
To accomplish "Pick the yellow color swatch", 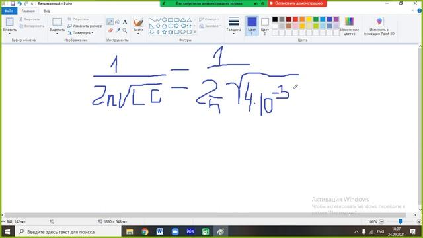I will 309,19.
